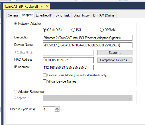Switch to DPRAM (Online) tab
The width and height of the screenshot is (145, 125).
tap(104, 15)
